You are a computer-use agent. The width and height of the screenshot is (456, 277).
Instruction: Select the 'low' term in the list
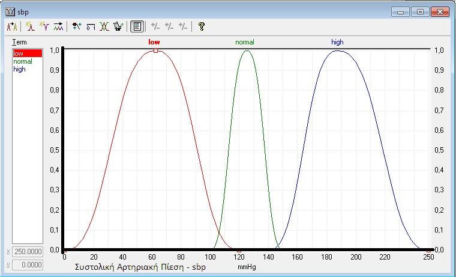pos(28,53)
